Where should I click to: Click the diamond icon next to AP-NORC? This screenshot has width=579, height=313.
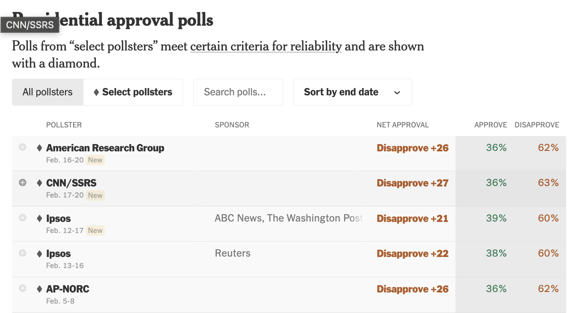click(x=39, y=289)
